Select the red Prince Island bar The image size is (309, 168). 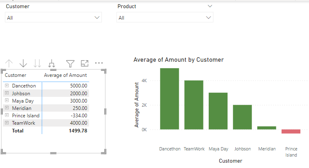(x=291, y=131)
